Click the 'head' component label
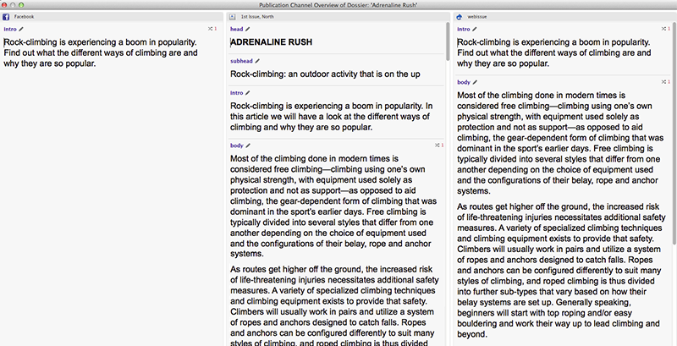This screenshot has height=346, width=677. pos(236,29)
